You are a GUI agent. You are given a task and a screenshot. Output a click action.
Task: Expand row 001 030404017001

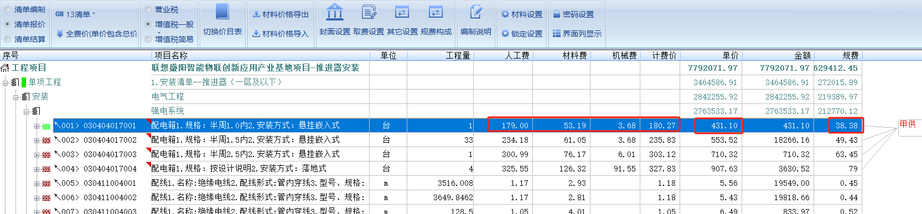click(x=37, y=126)
